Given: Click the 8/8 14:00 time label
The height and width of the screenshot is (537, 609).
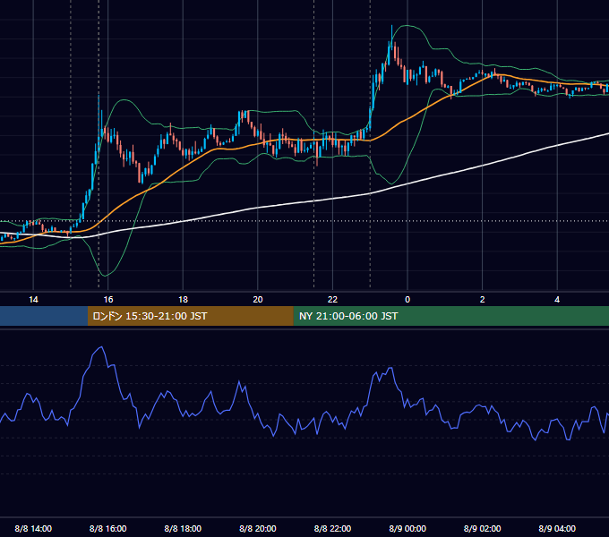Looking at the screenshot, I should [33, 528].
